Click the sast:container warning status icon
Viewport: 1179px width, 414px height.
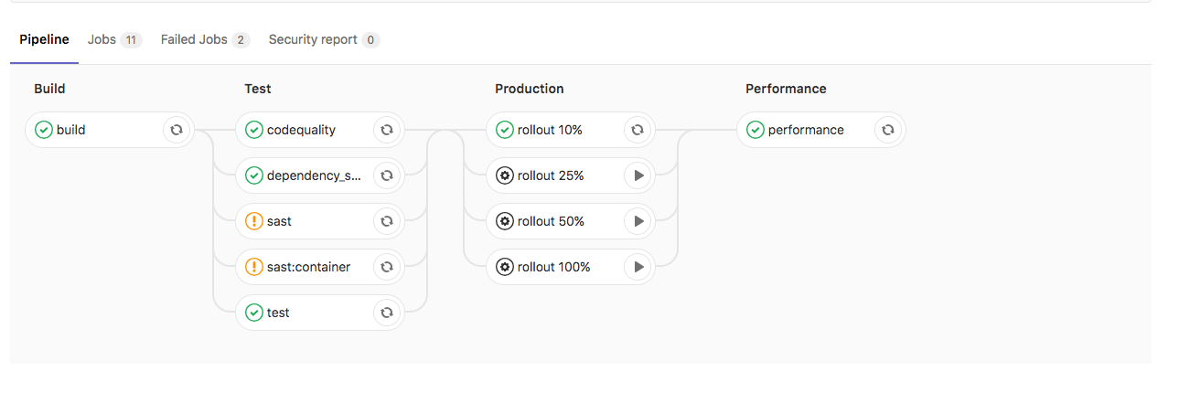point(254,267)
